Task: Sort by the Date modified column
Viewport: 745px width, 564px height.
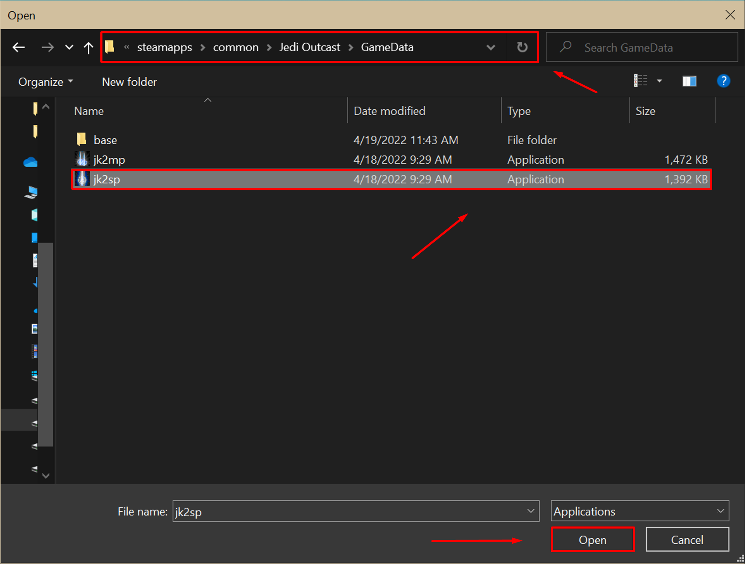Action: click(390, 111)
